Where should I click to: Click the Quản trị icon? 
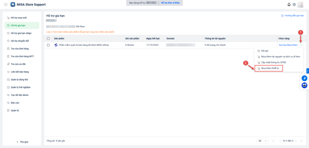[8, 111]
